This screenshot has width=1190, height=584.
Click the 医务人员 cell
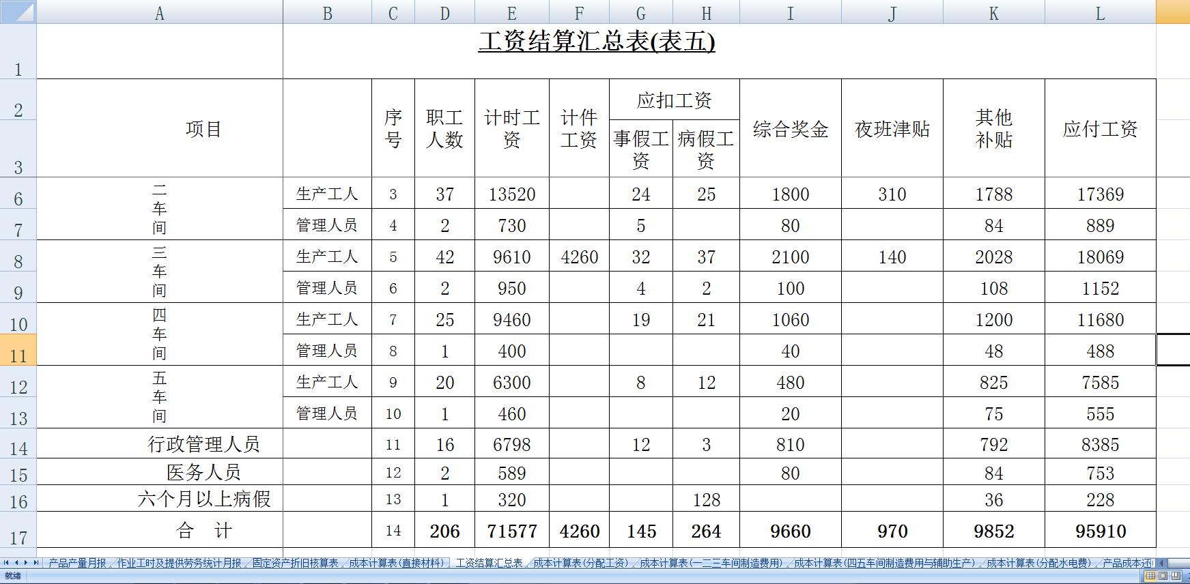(x=160, y=472)
